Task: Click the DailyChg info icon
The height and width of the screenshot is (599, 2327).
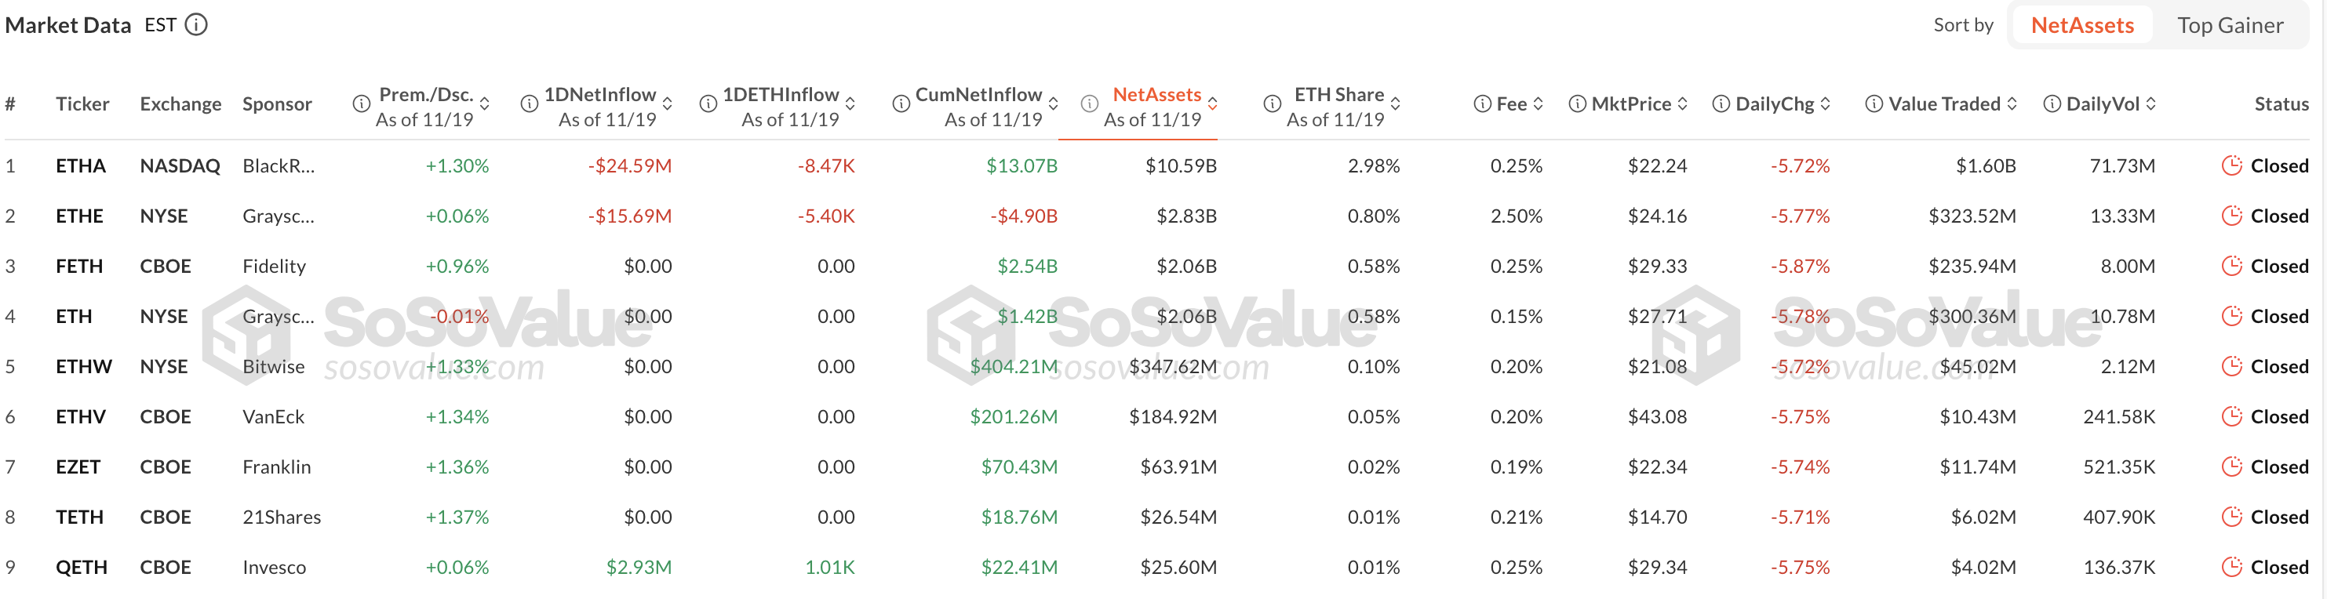Action: click(x=1722, y=103)
